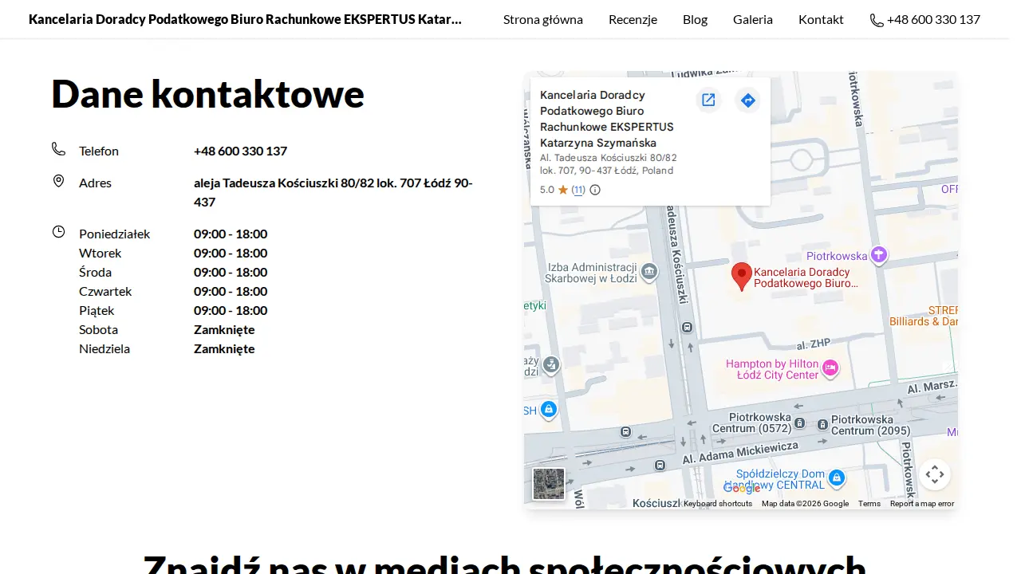Get directions using the blue arrow icon
Image resolution: width=1021 pixels, height=574 pixels.
tap(747, 100)
